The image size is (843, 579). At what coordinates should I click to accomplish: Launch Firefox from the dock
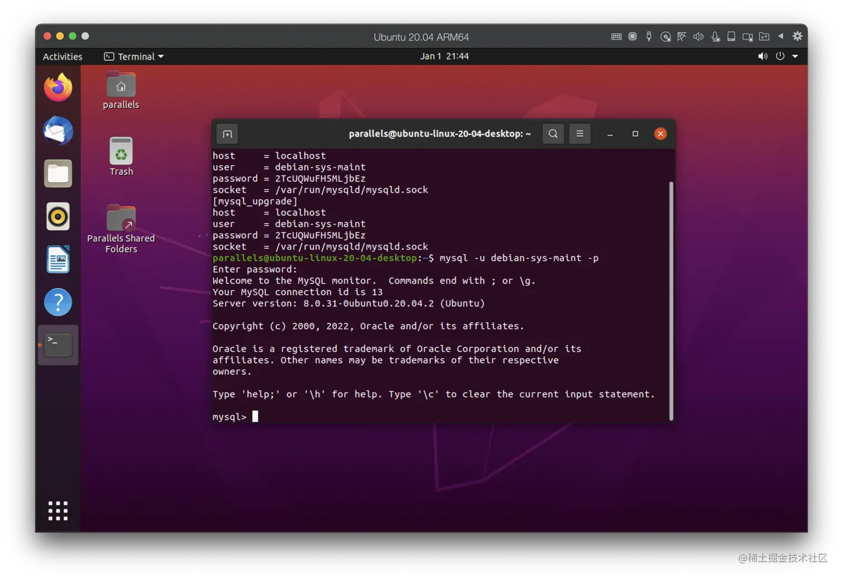click(x=58, y=87)
